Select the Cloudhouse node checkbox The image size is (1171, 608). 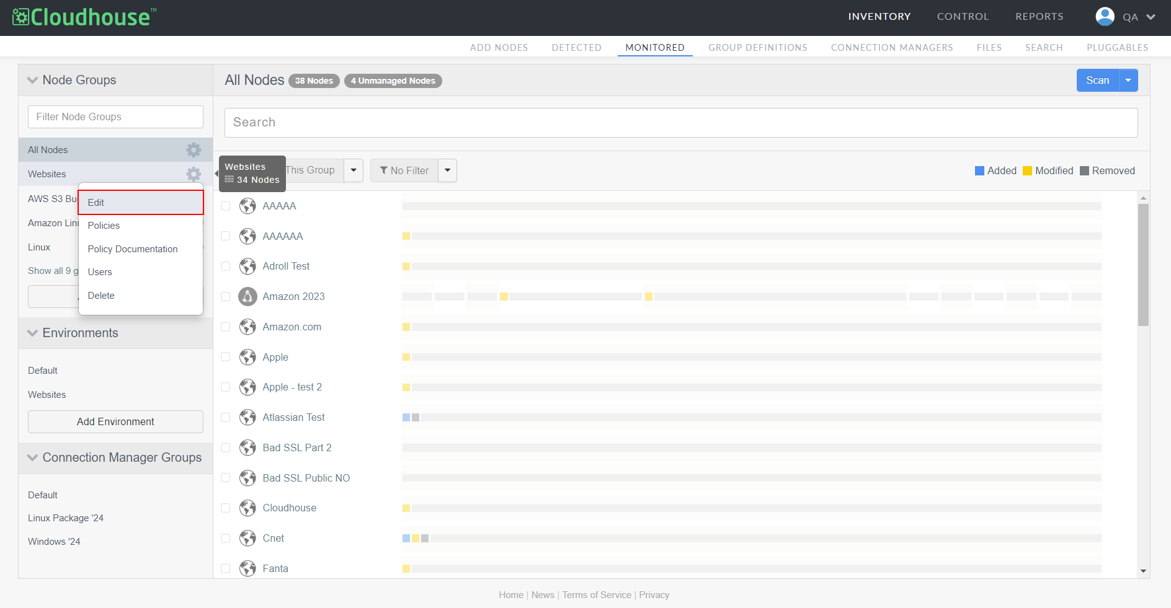point(226,508)
